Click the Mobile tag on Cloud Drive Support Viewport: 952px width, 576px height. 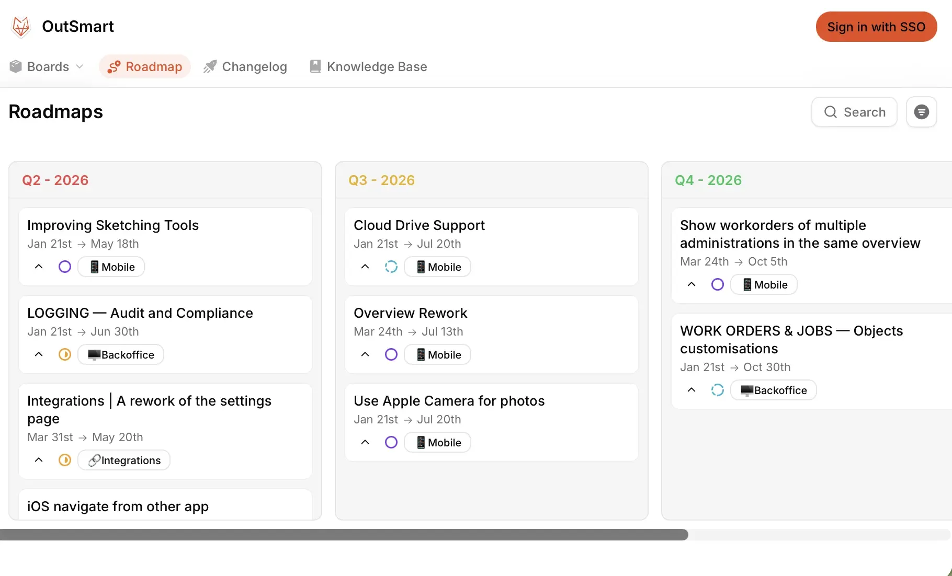[x=437, y=267]
